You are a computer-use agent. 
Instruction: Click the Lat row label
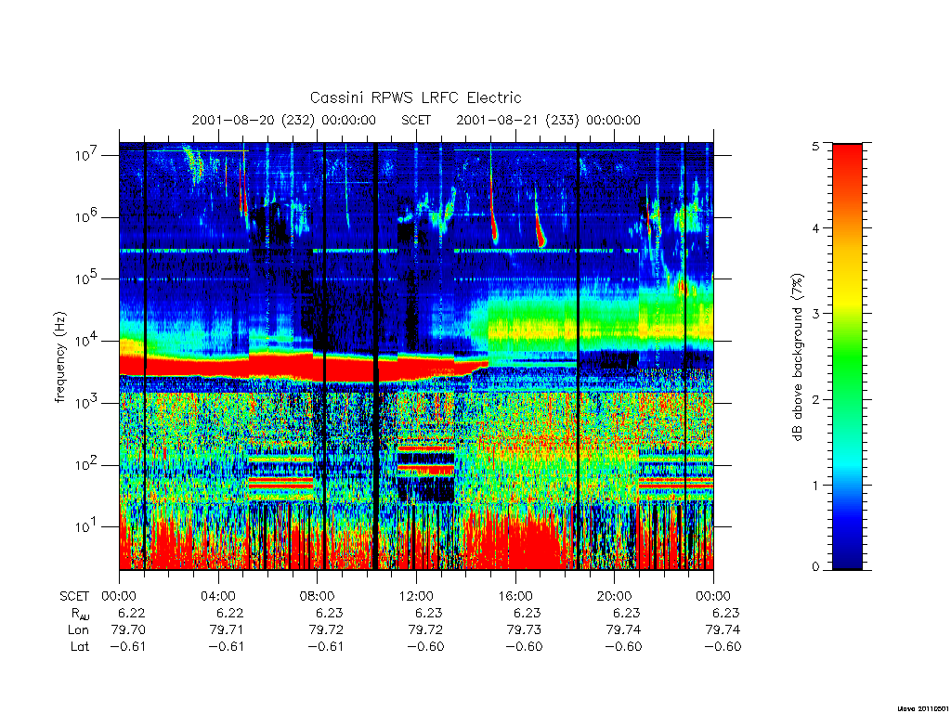click(80, 647)
